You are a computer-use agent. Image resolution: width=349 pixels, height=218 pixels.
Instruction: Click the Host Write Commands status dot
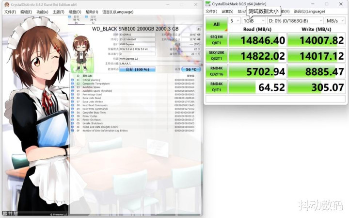[x=72, y=109]
